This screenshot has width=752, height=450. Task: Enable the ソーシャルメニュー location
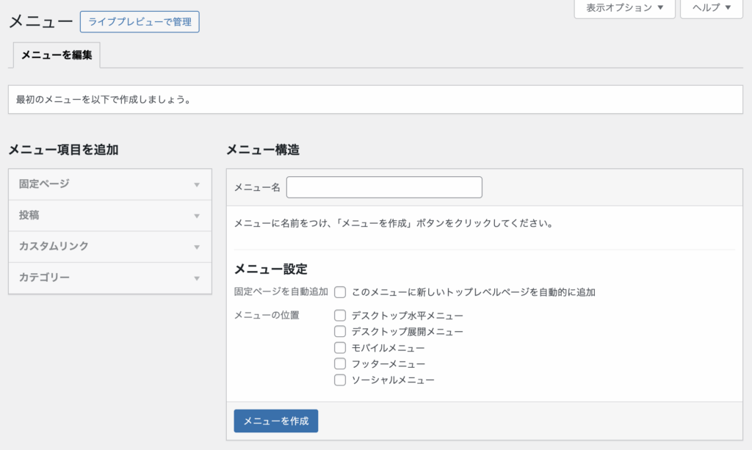(x=340, y=380)
